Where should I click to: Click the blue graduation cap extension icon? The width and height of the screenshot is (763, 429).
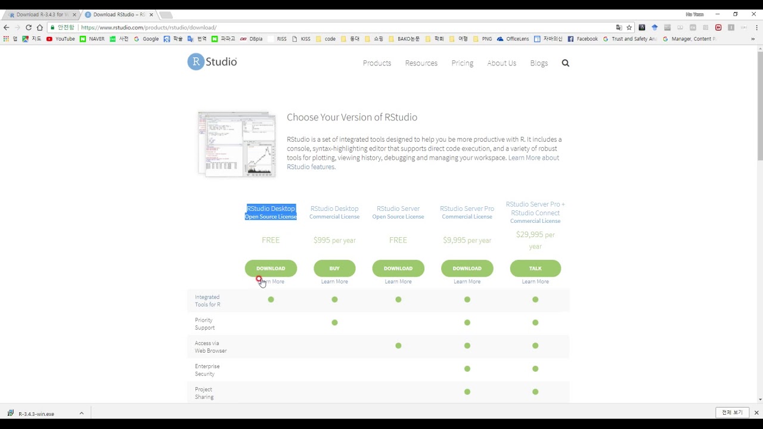(655, 27)
